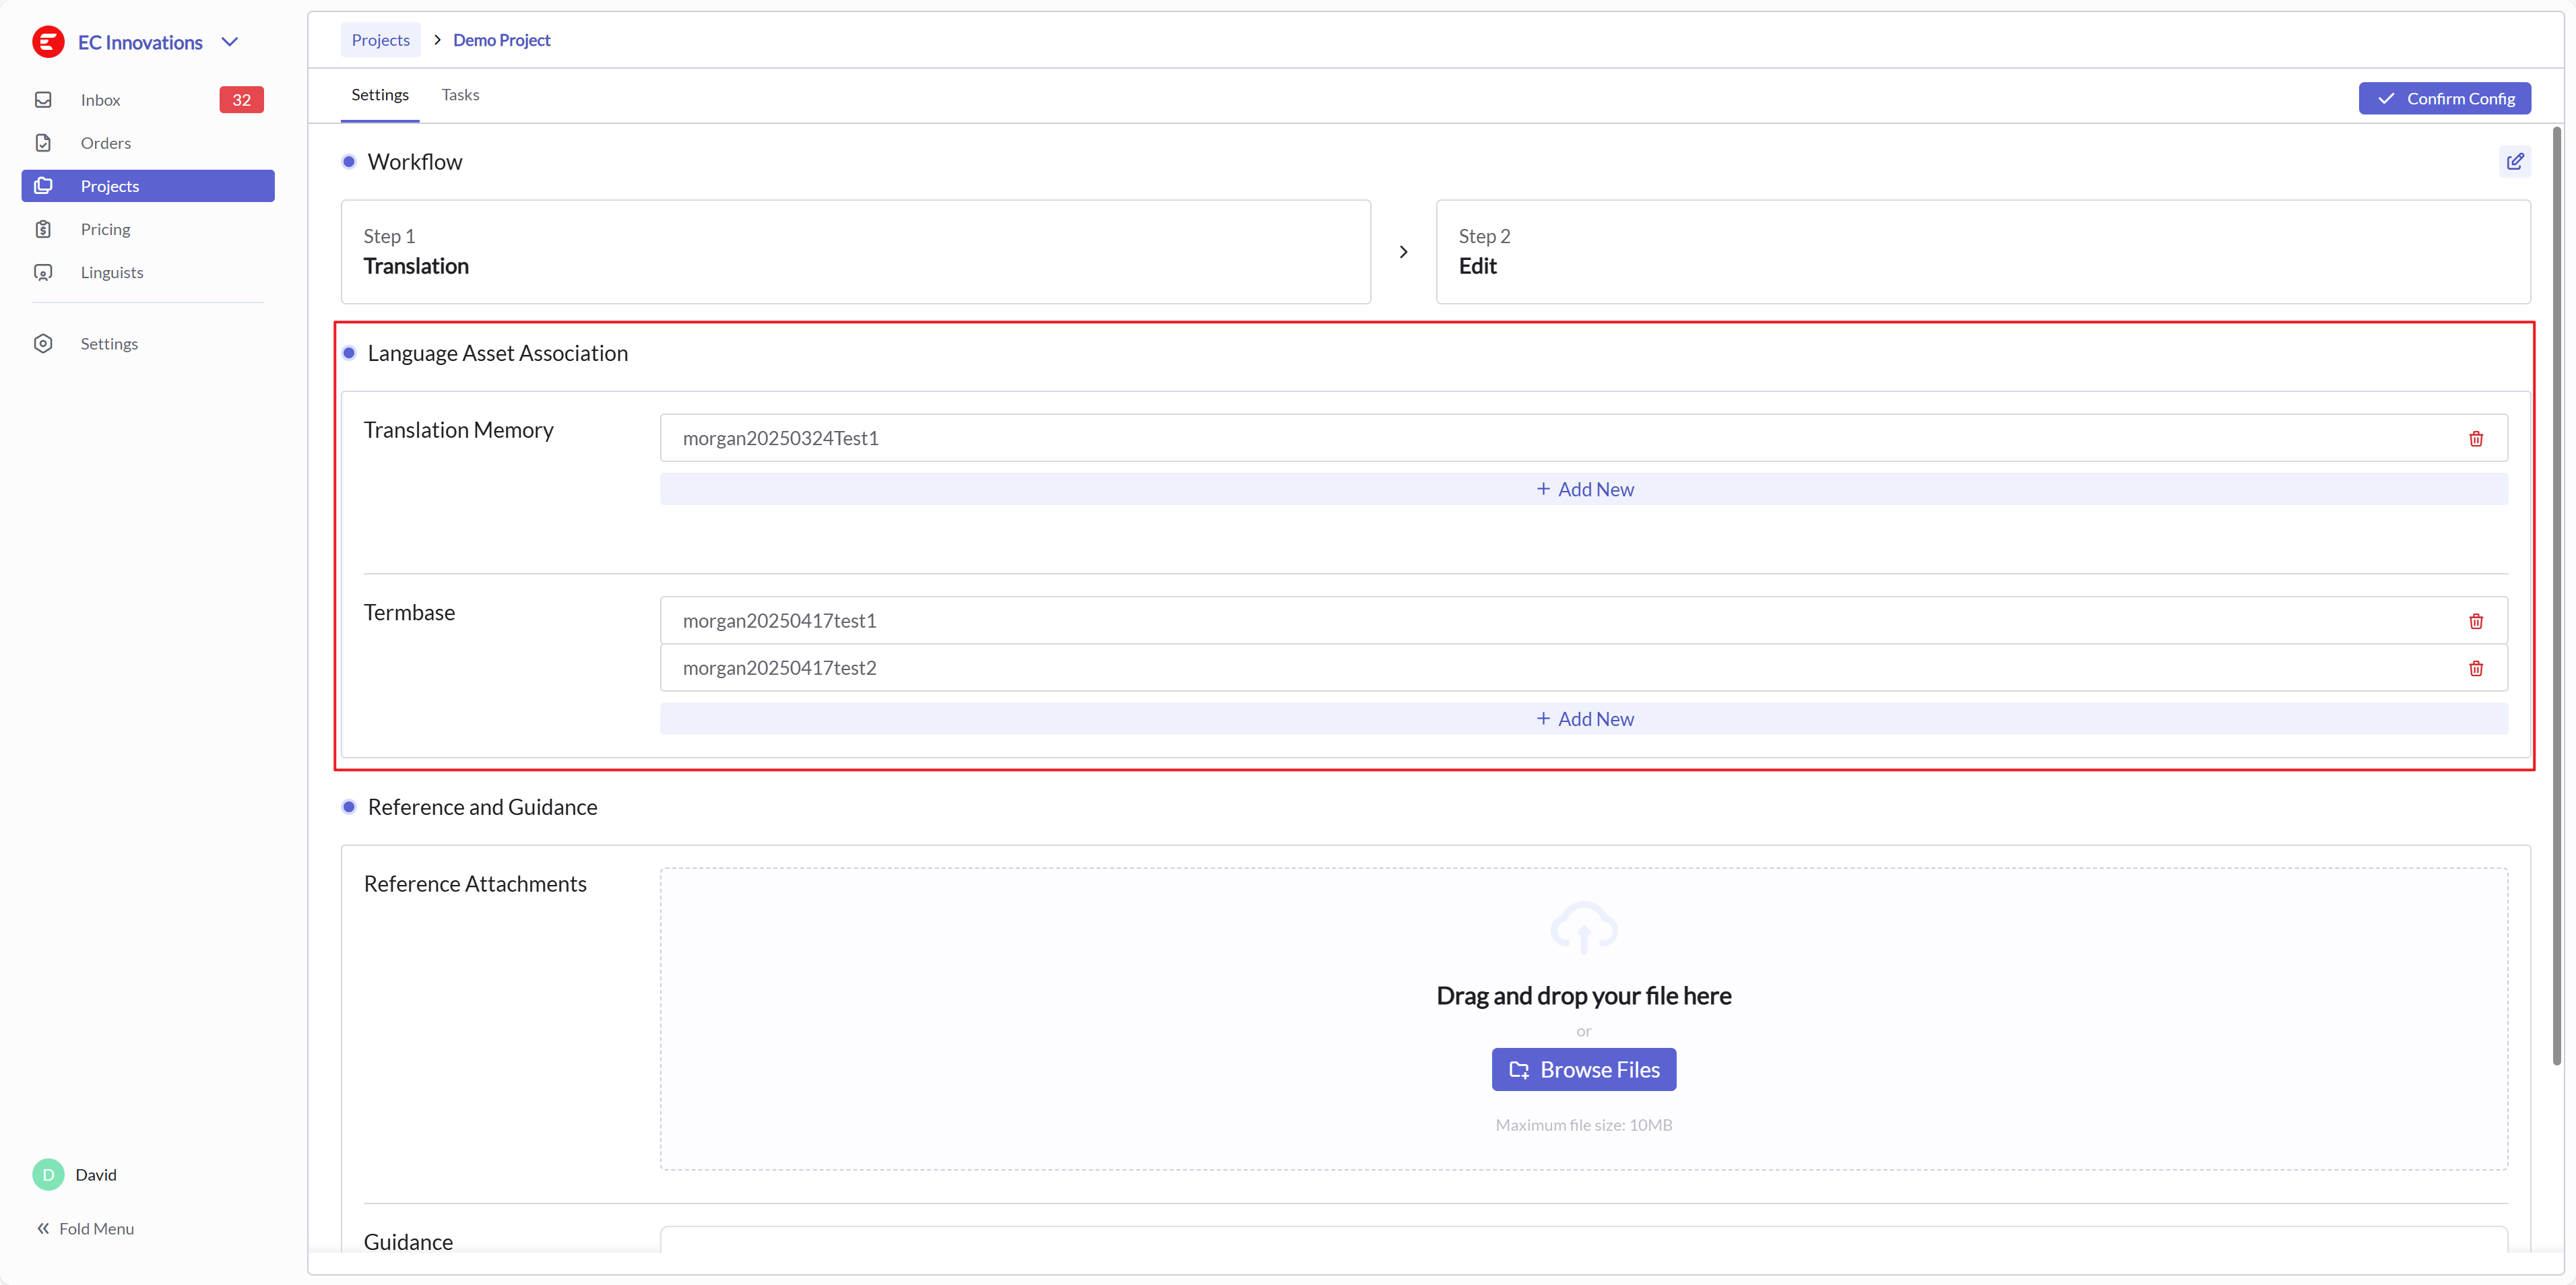
Task: Open Inbox from the sidebar
Action: click(x=100, y=100)
